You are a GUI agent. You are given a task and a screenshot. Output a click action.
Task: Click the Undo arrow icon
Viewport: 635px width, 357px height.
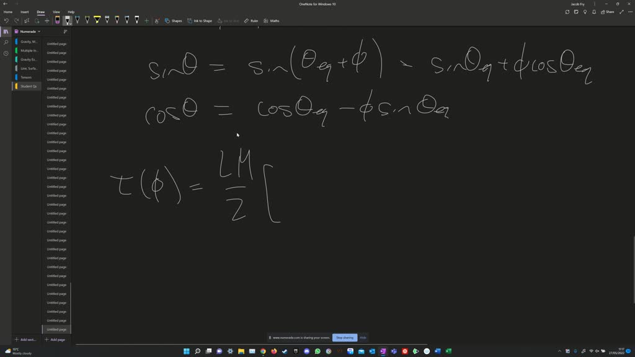[6, 20]
